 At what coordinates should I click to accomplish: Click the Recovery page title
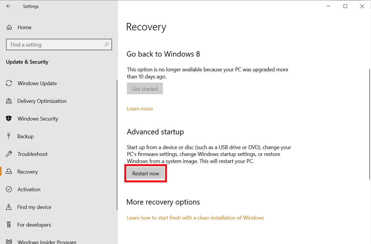point(146,27)
